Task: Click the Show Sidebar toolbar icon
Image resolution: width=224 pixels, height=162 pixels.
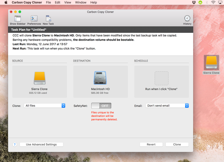Action: [18, 18]
